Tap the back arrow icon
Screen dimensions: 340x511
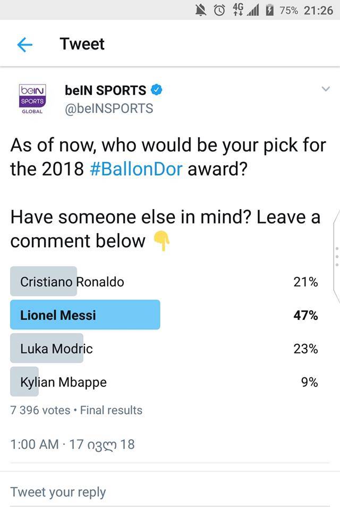[x=25, y=45]
